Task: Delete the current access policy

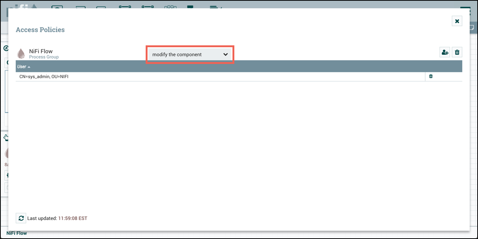Action: click(x=457, y=52)
